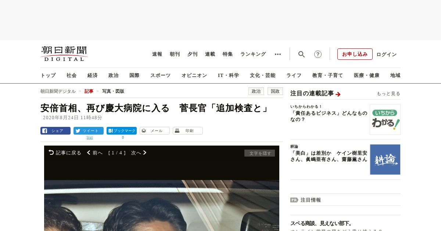Open the Twitter list link
441x231 pixels.
click(90, 137)
